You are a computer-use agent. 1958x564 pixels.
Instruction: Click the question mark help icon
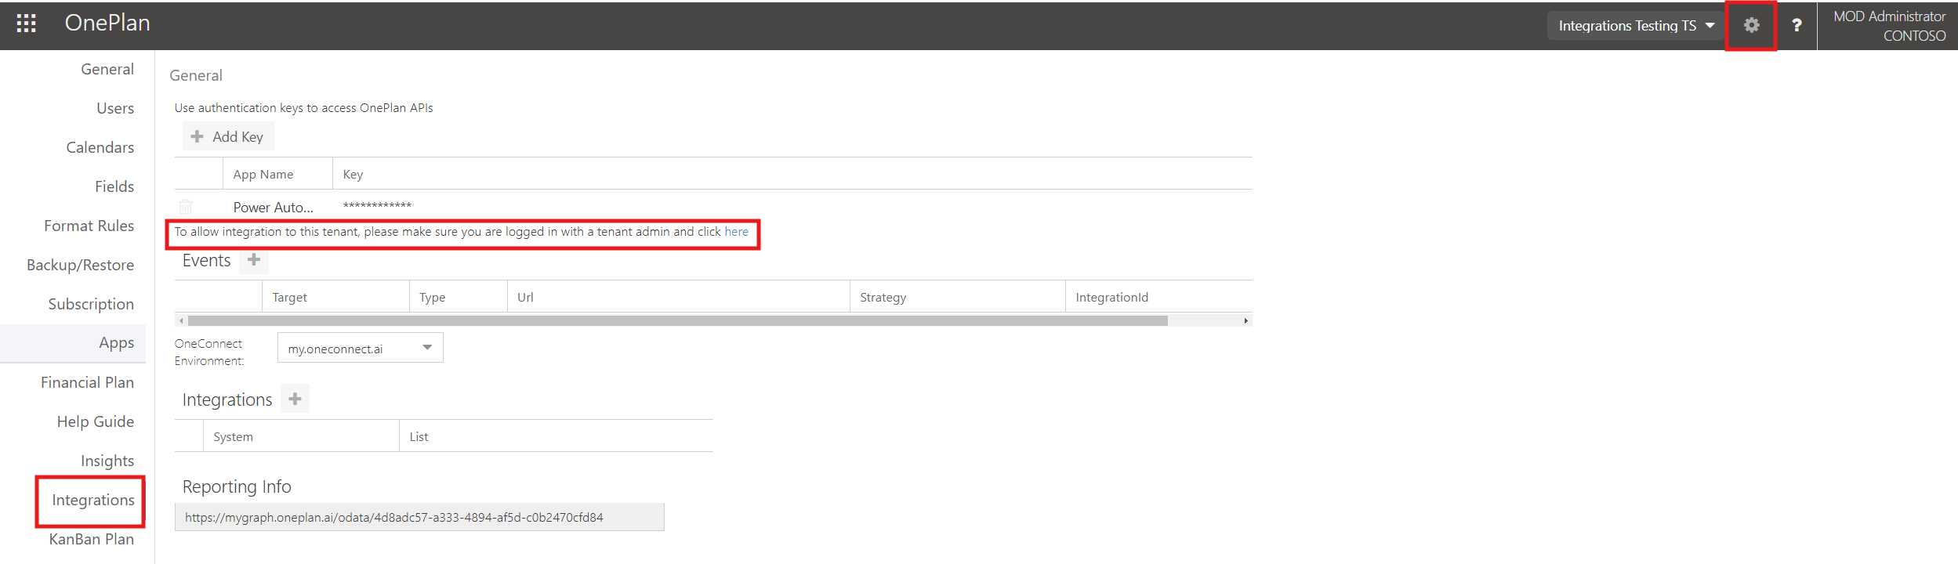tap(1797, 25)
